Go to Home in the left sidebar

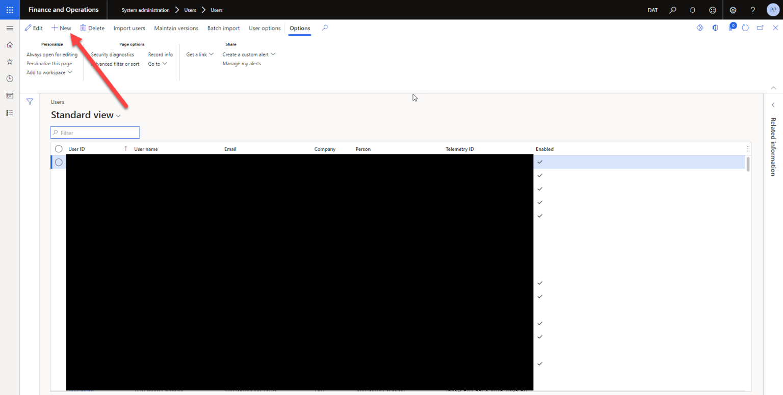tap(10, 45)
